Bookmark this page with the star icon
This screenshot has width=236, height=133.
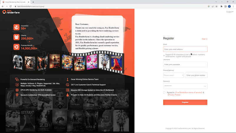tap(217, 6)
